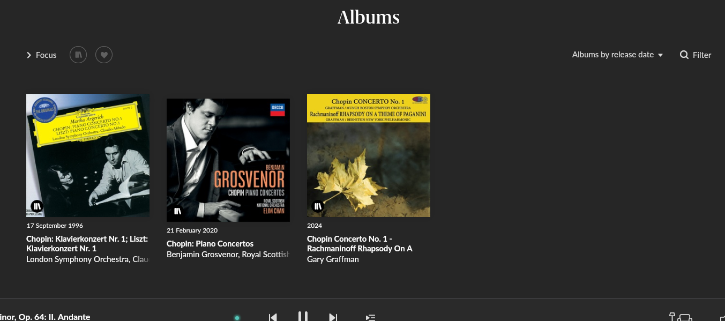Click the now playing Andante track title

pos(45,317)
